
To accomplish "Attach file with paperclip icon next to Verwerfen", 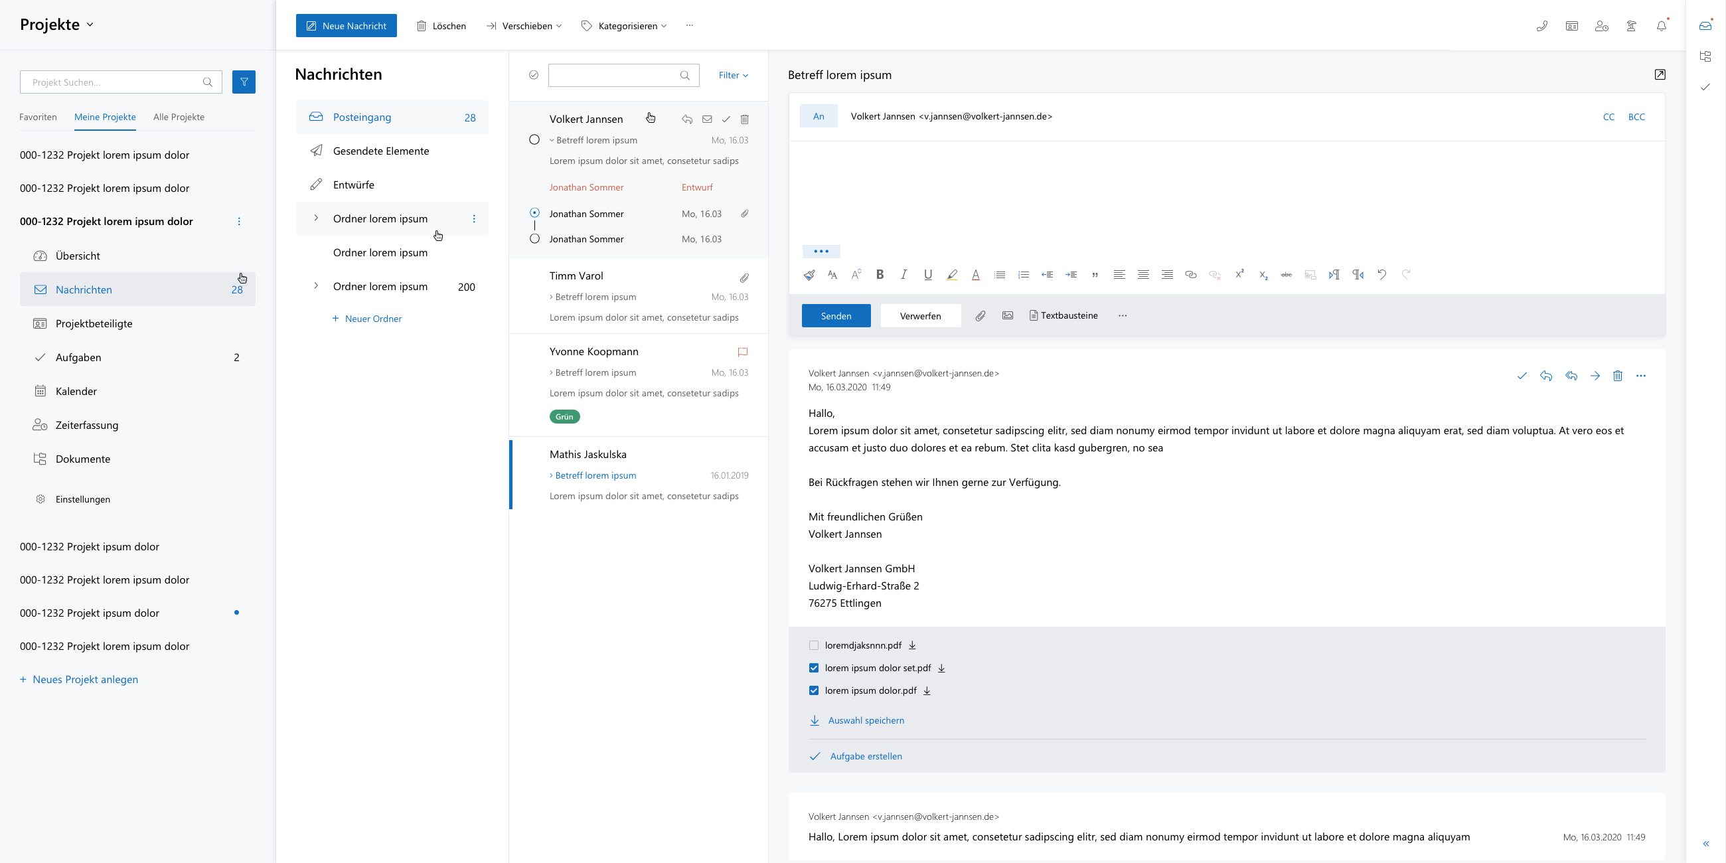I will (x=981, y=315).
